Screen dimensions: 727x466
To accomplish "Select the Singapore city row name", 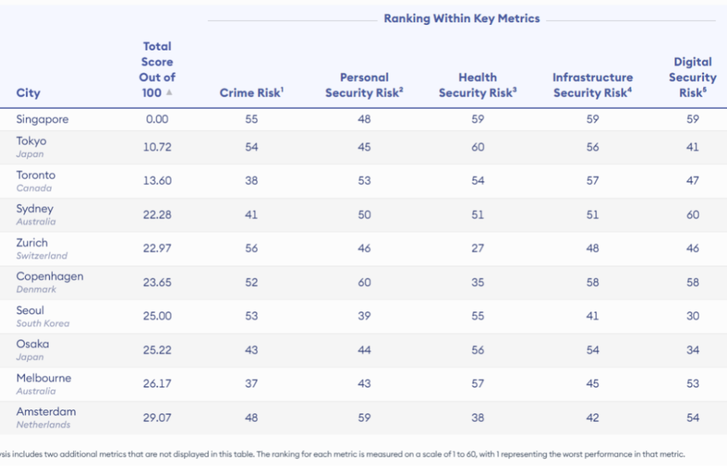I will [x=42, y=119].
